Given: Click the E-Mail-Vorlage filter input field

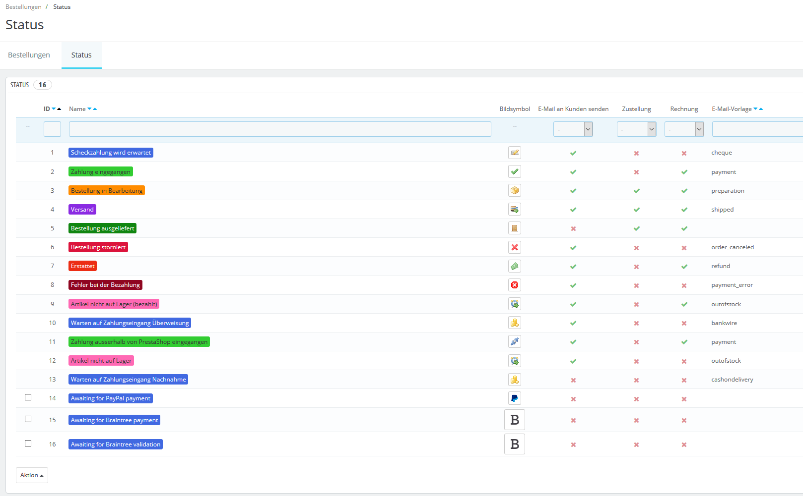Looking at the screenshot, I should point(757,129).
